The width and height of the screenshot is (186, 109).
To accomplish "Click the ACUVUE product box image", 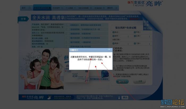I will point(77,76).
